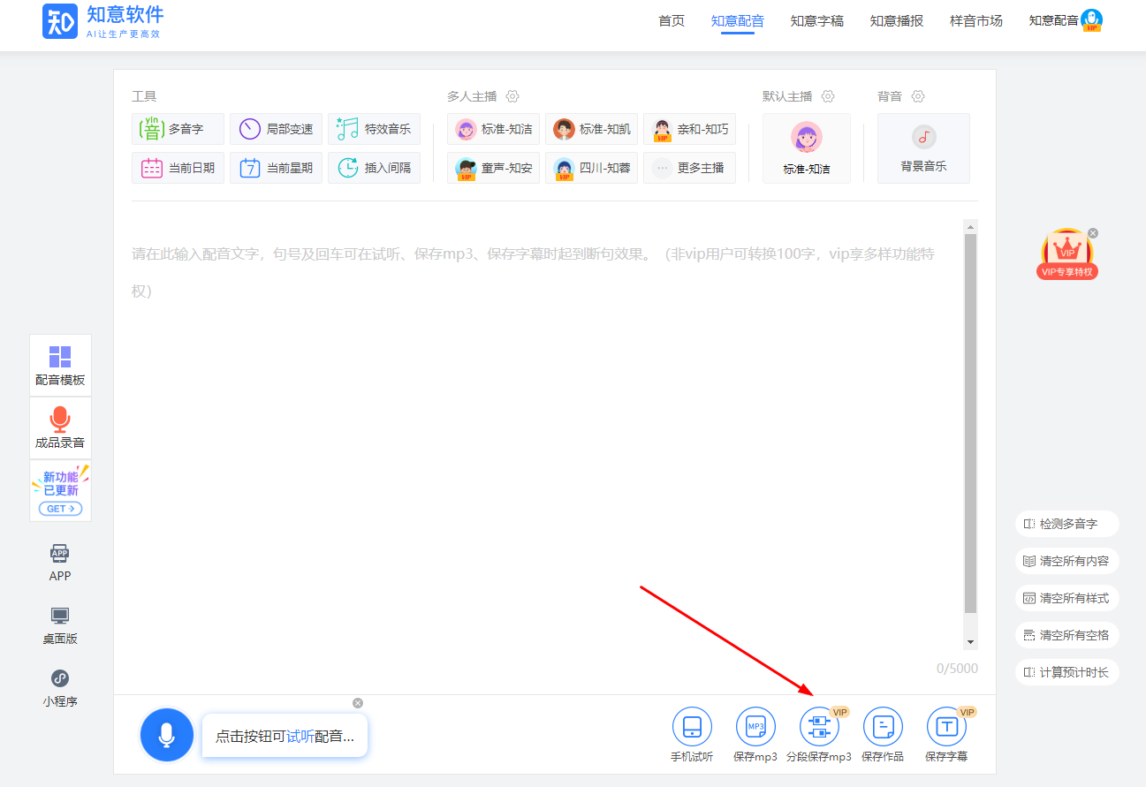Click the 保存字幕 subtitle icon
Viewport: 1146px width, 787px height.
pyautogui.click(x=946, y=727)
